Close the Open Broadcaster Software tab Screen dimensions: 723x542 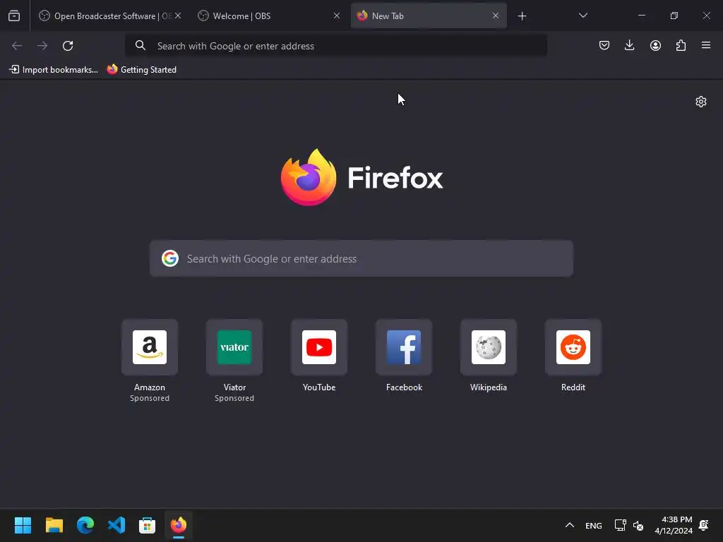(178, 16)
